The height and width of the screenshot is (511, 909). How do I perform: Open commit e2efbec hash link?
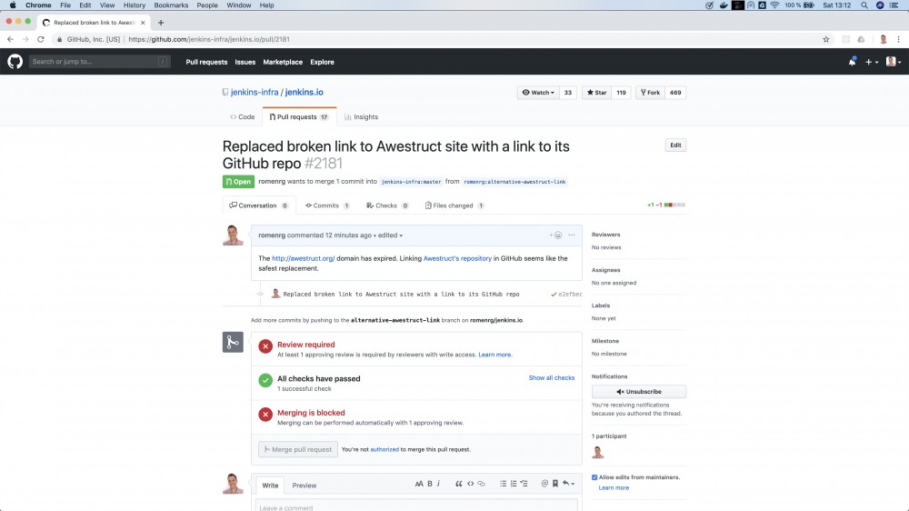(x=571, y=295)
